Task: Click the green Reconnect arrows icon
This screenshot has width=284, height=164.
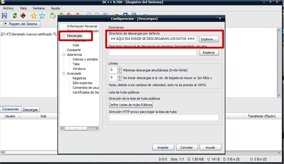Action: click(x=15, y=16)
